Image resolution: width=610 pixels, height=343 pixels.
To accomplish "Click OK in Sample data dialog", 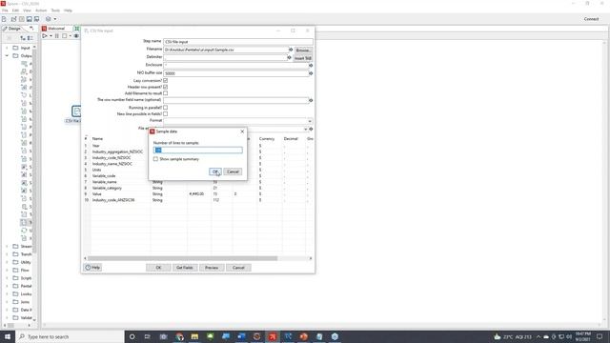I will click(215, 171).
